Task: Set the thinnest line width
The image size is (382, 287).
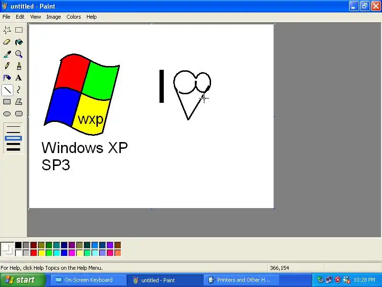Action: 13,127
